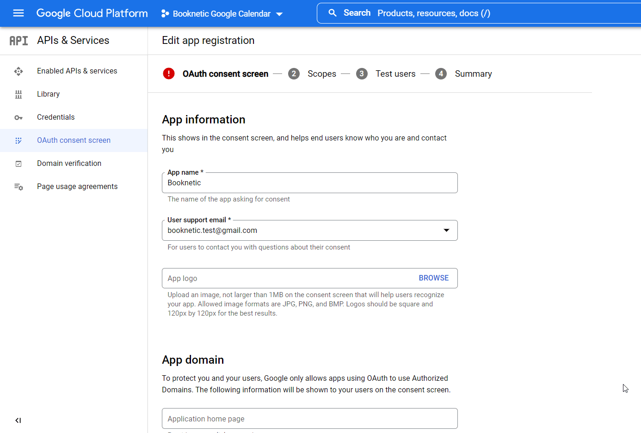641x433 pixels.
Task: Click the Page usage agreements icon
Action: [x=18, y=187]
